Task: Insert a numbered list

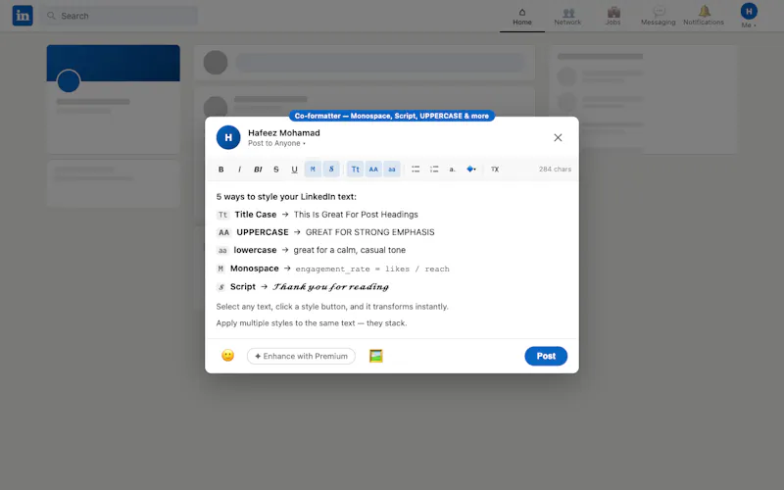Action: (x=434, y=170)
